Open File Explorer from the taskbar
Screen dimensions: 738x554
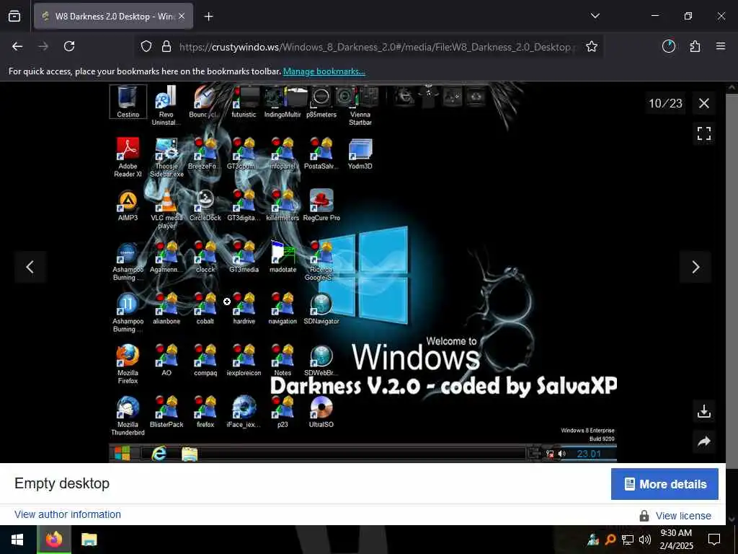point(89,540)
